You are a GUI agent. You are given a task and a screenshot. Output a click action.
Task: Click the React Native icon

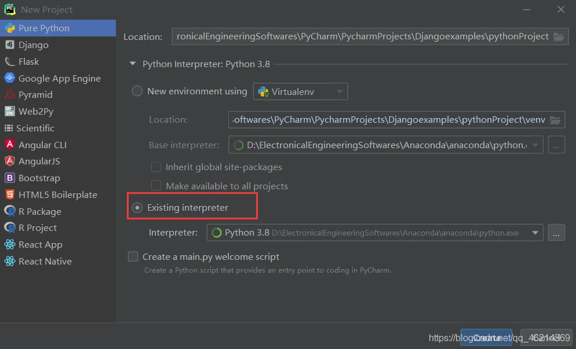pyautogui.click(x=10, y=261)
